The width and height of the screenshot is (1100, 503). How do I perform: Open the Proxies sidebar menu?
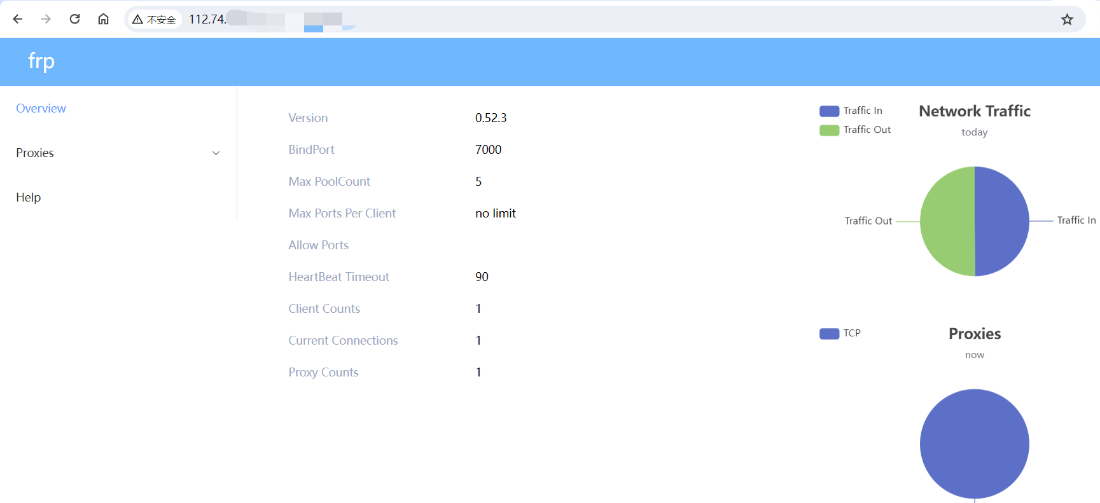pos(118,153)
